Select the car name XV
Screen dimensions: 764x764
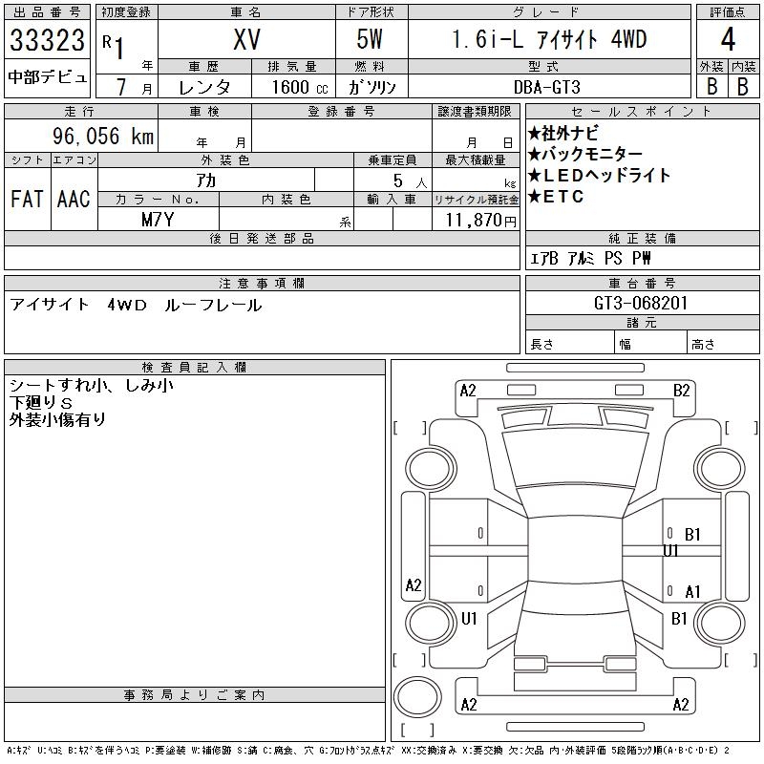(246, 39)
